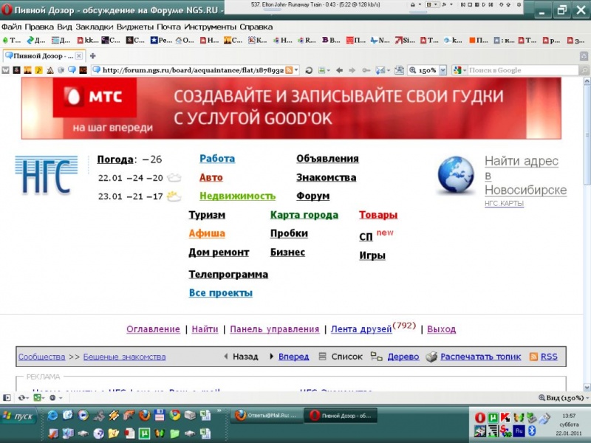Open the zoom 150% dropdown
The image size is (591, 443).
click(443, 70)
